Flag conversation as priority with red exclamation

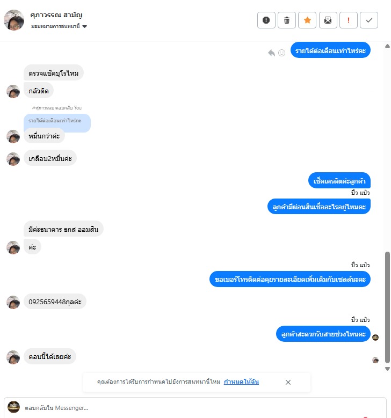point(348,20)
